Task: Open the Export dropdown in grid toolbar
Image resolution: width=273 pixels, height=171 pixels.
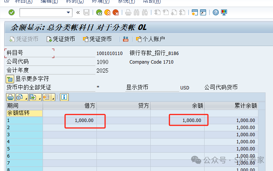Action: pos(36,97)
